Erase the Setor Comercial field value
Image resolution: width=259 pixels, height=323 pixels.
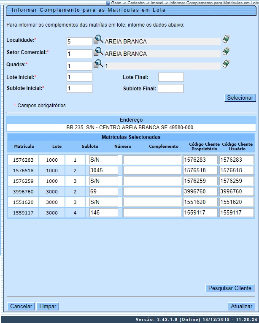point(226,52)
